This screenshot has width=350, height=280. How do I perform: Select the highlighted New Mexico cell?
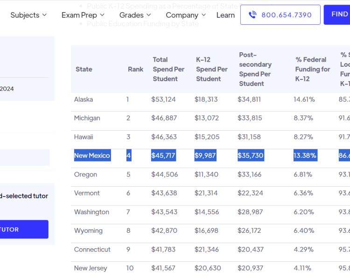[x=92, y=155]
